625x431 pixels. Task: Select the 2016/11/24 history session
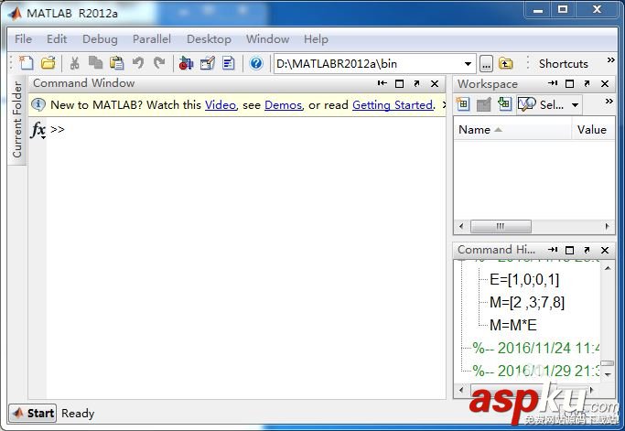(536, 348)
